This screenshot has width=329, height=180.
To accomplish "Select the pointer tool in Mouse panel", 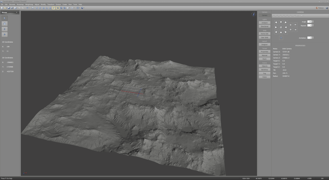I will pyautogui.click(x=5, y=18).
